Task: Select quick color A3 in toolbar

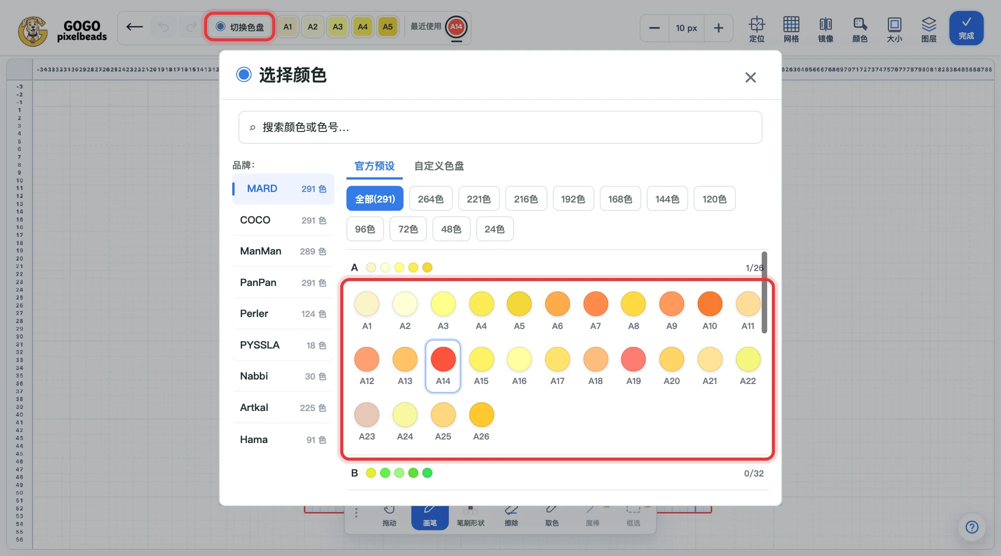Action: tap(338, 27)
